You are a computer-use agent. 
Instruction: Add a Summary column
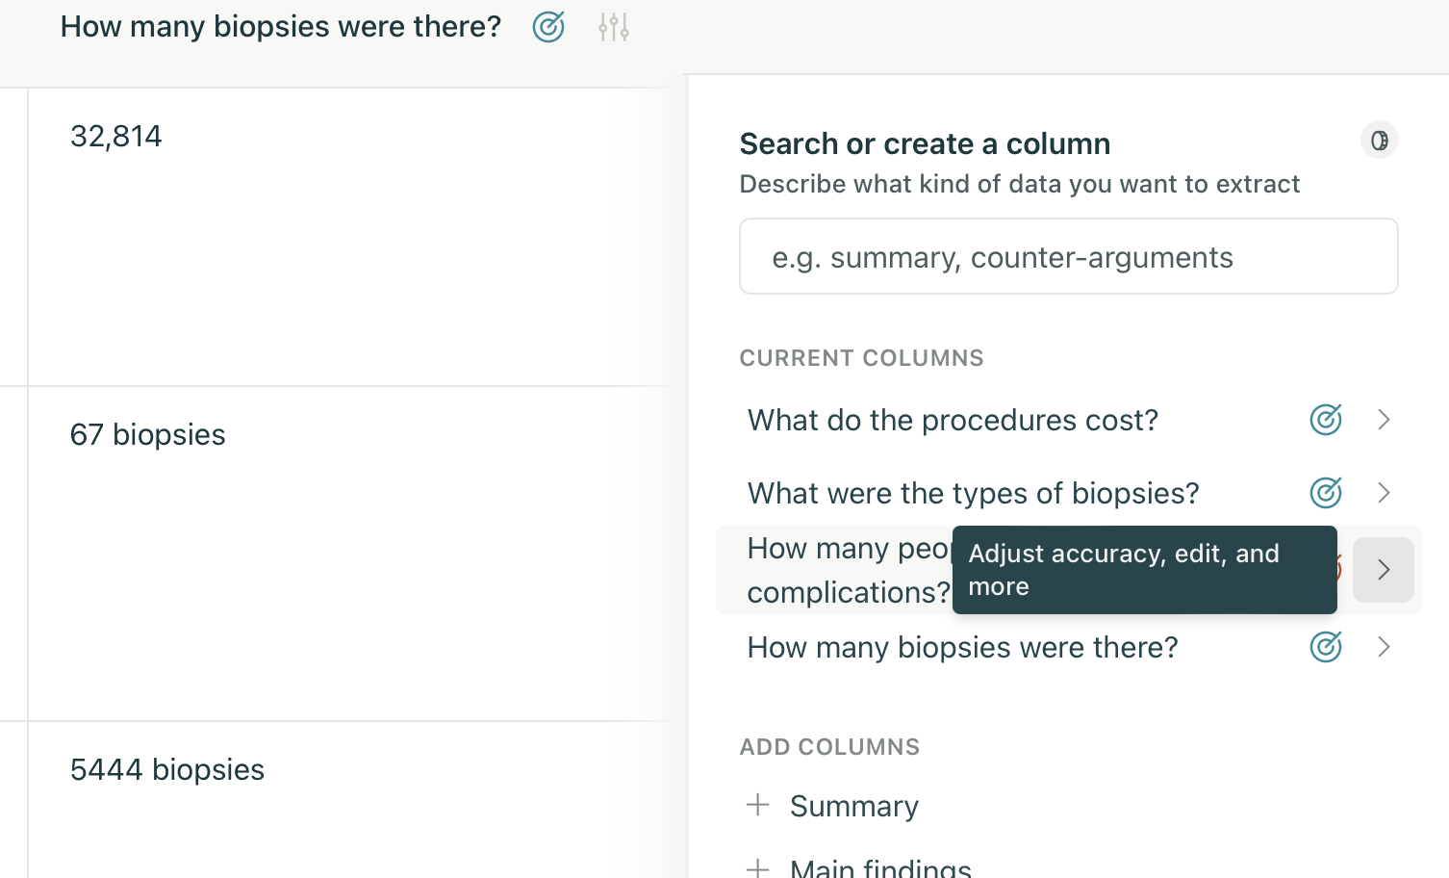[854, 806]
